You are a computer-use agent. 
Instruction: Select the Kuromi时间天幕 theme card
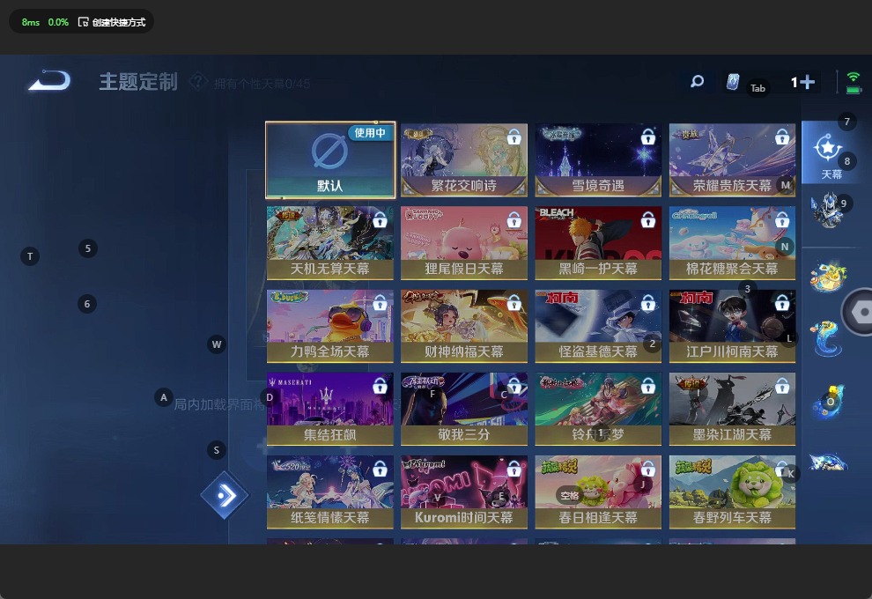(464, 492)
